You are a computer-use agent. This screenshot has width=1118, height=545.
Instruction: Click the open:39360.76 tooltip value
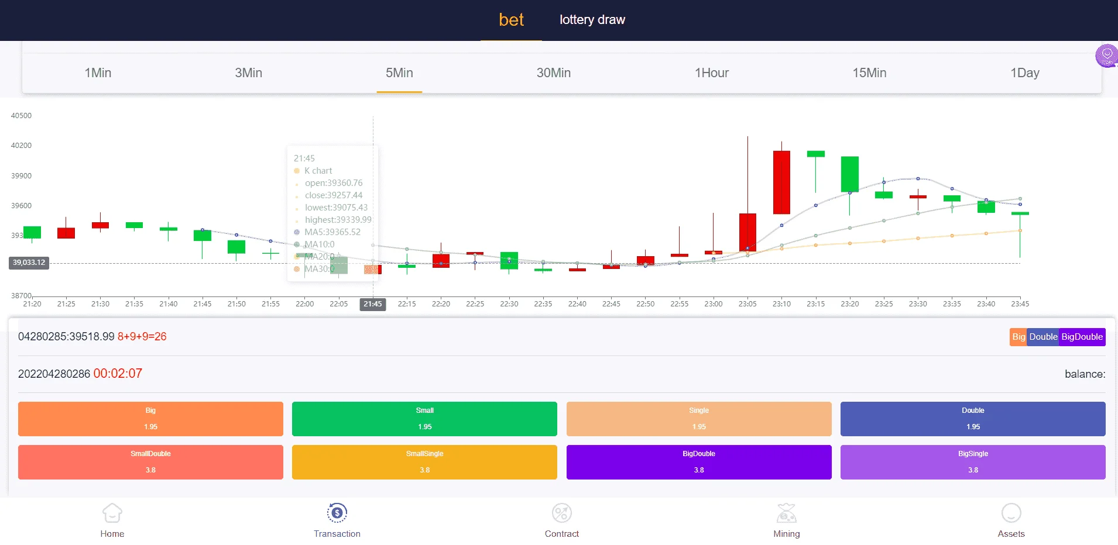tap(334, 183)
